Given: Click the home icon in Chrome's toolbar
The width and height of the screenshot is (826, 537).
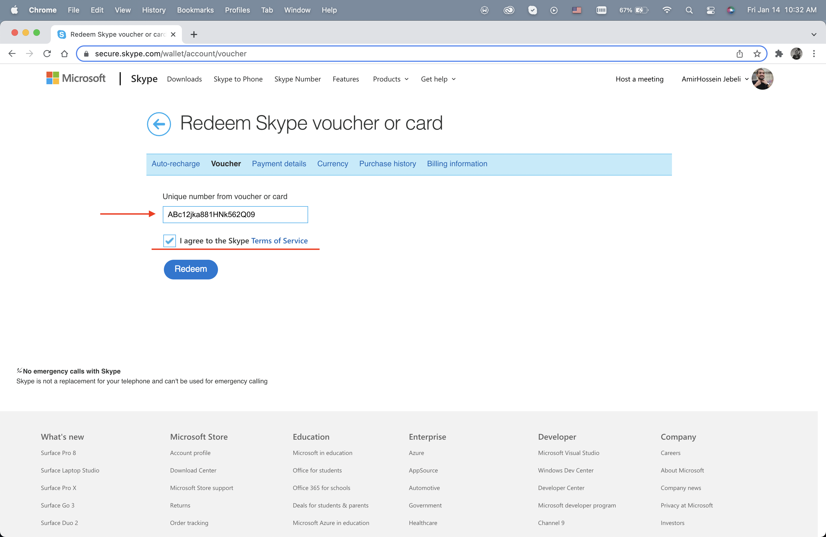Looking at the screenshot, I should click(x=64, y=54).
